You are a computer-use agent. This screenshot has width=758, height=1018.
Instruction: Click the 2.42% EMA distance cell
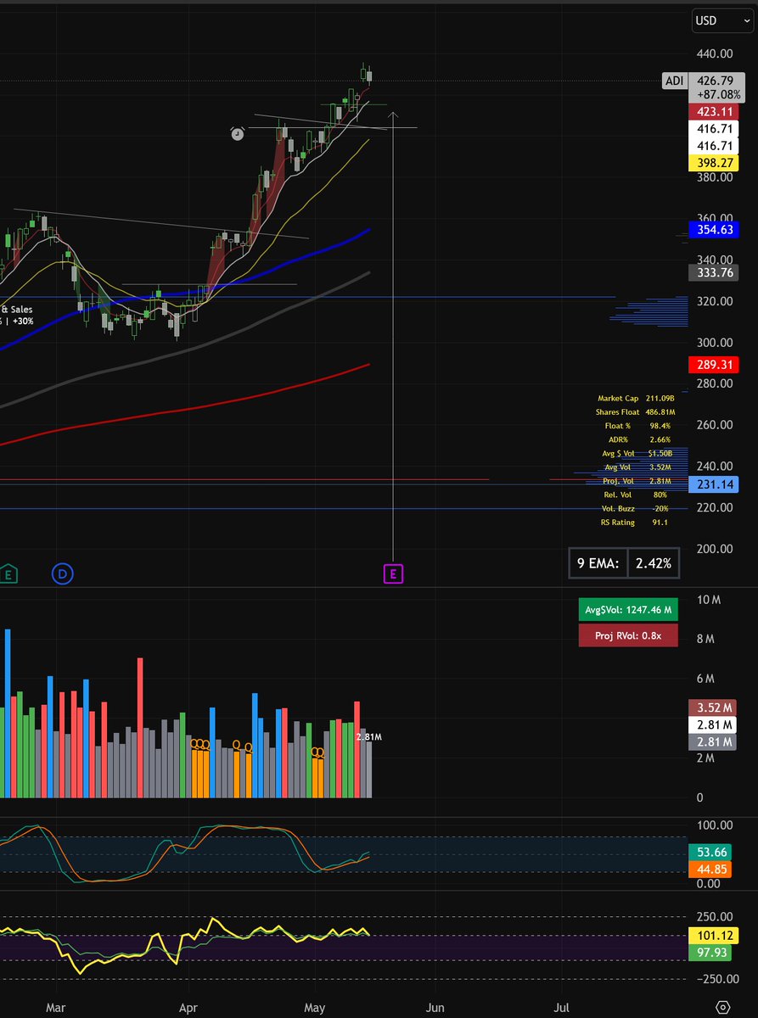pos(653,562)
